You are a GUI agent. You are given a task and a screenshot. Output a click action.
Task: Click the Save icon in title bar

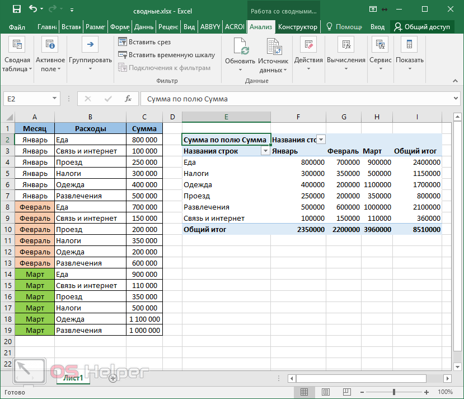16,9
